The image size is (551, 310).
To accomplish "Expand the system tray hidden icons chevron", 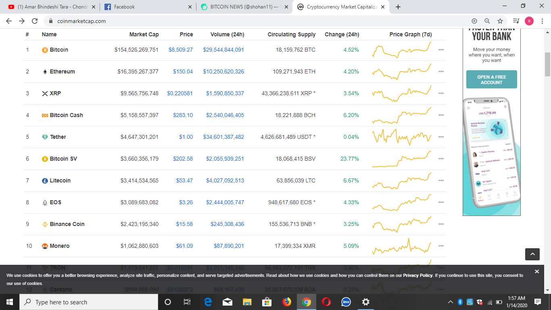I will tap(451, 302).
